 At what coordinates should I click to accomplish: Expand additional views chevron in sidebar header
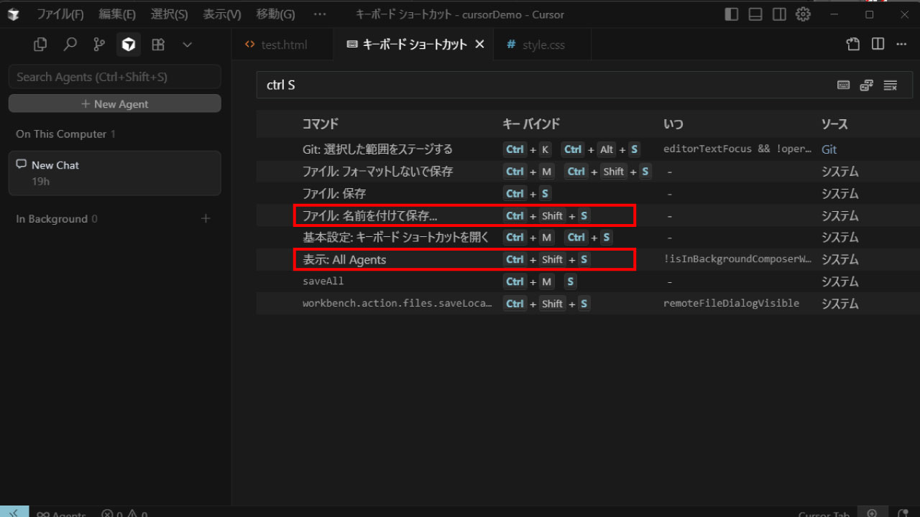coord(188,45)
